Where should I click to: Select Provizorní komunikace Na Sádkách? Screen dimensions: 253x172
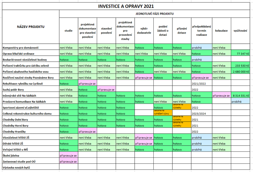pyautogui.click(x=31, y=101)
